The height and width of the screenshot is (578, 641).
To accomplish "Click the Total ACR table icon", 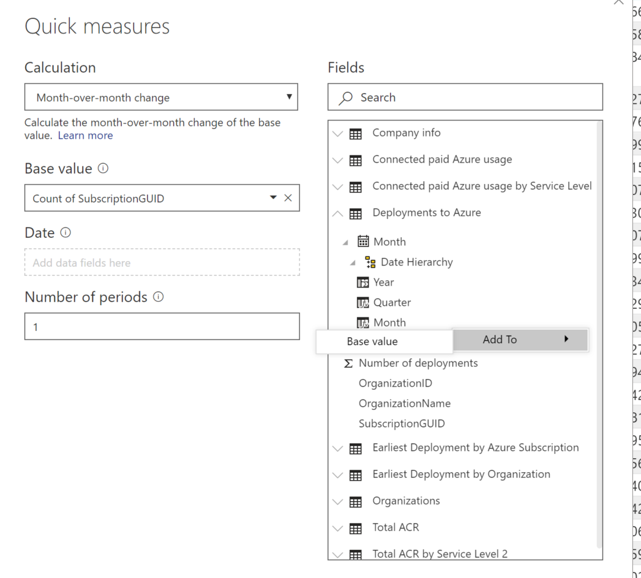I will pos(356,528).
